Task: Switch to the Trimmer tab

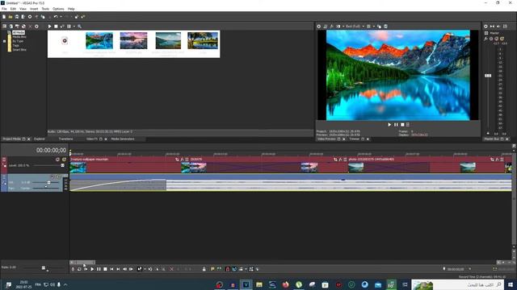Action: tap(354, 139)
